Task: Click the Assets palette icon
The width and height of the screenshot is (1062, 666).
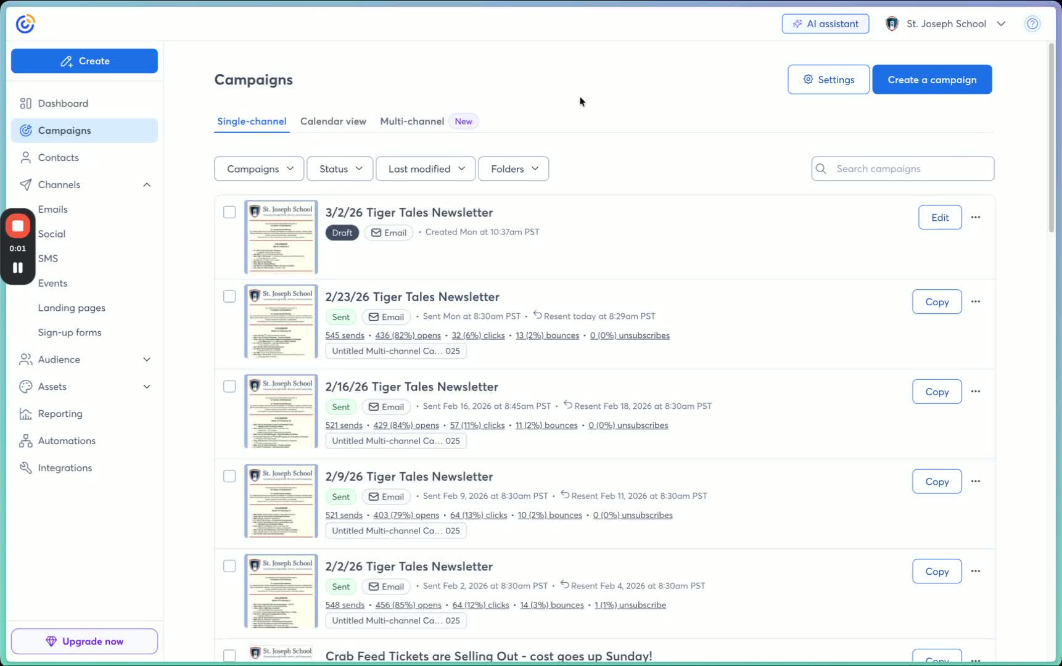Action: pyautogui.click(x=25, y=387)
